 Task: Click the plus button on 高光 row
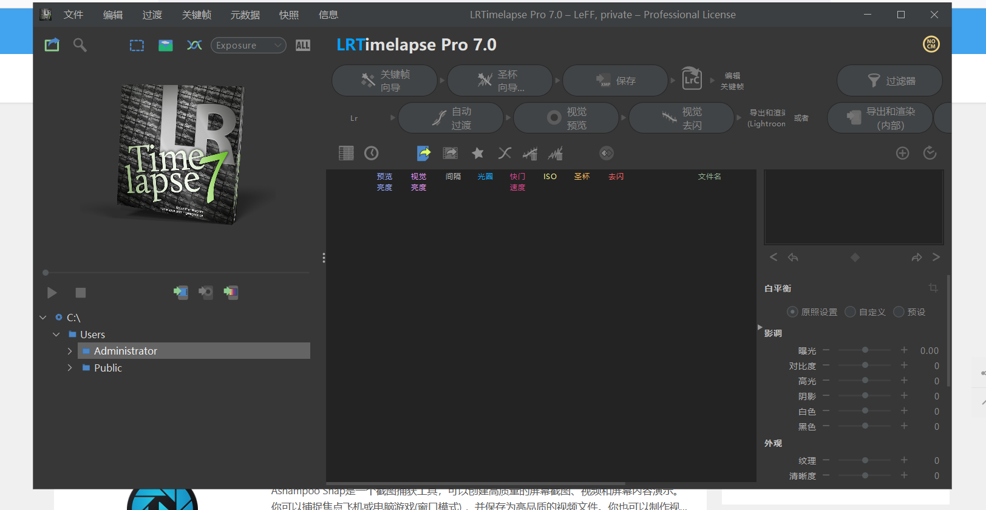pos(904,381)
